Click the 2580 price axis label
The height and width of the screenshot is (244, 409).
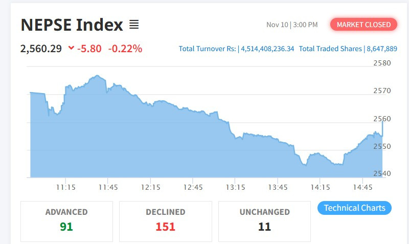coord(382,63)
